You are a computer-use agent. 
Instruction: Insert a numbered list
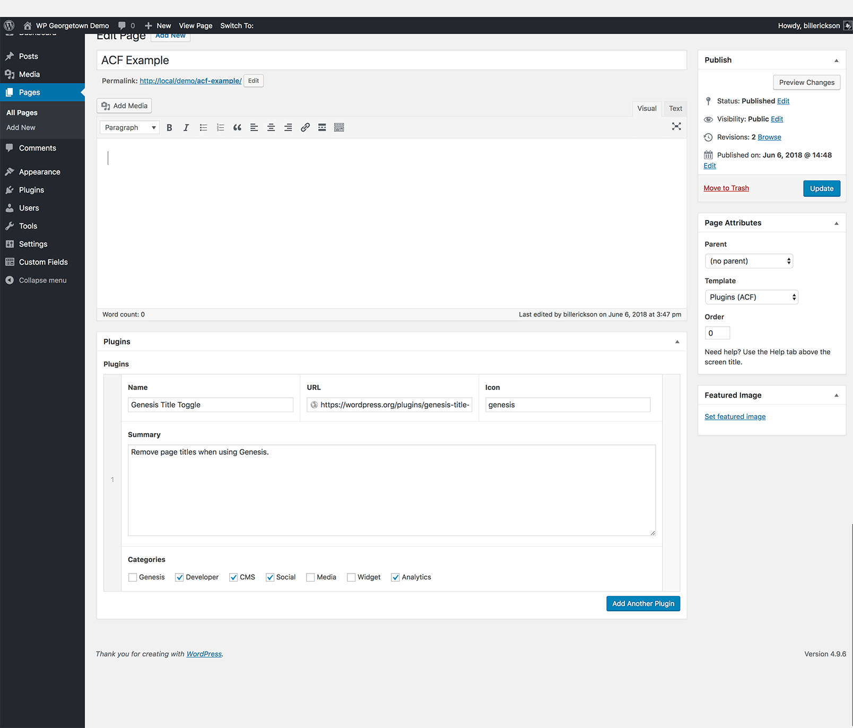tap(220, 127)
